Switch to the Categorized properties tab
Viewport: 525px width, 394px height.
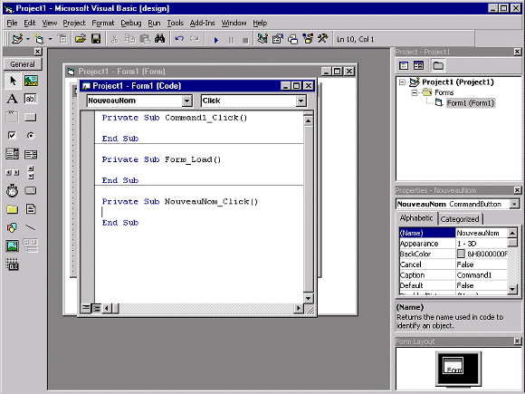(x=460, y=219)
